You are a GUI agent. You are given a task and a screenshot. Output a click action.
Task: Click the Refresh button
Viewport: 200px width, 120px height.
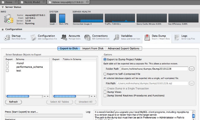point(13,102)
